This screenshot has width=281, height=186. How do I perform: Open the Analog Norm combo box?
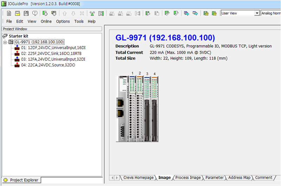click(271, 13)
